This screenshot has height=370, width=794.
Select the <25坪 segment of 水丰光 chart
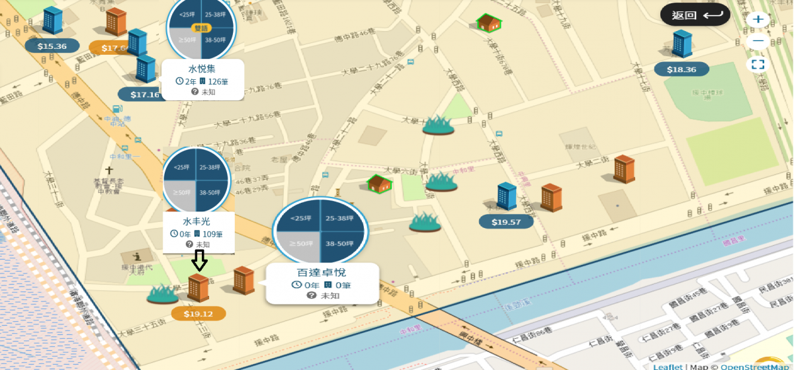pos(182,167)
